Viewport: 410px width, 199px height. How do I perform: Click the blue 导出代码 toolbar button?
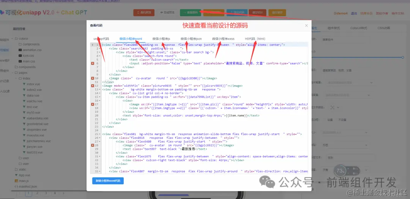(237, 12)
